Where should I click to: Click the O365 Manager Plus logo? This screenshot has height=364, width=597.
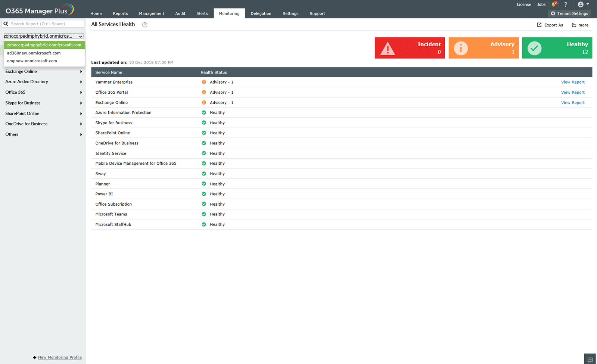[40, 10]
